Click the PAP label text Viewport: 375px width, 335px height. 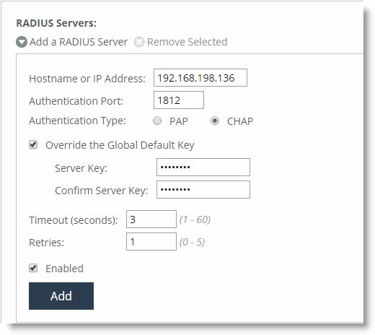pyautogui.click(x=178, y=121)
